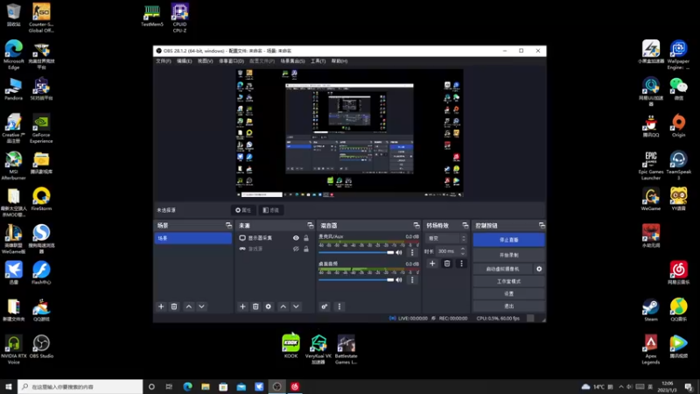700x394 pixels.
Task: Open File Explorer from the taskbar
Action: tap(206, 387)
